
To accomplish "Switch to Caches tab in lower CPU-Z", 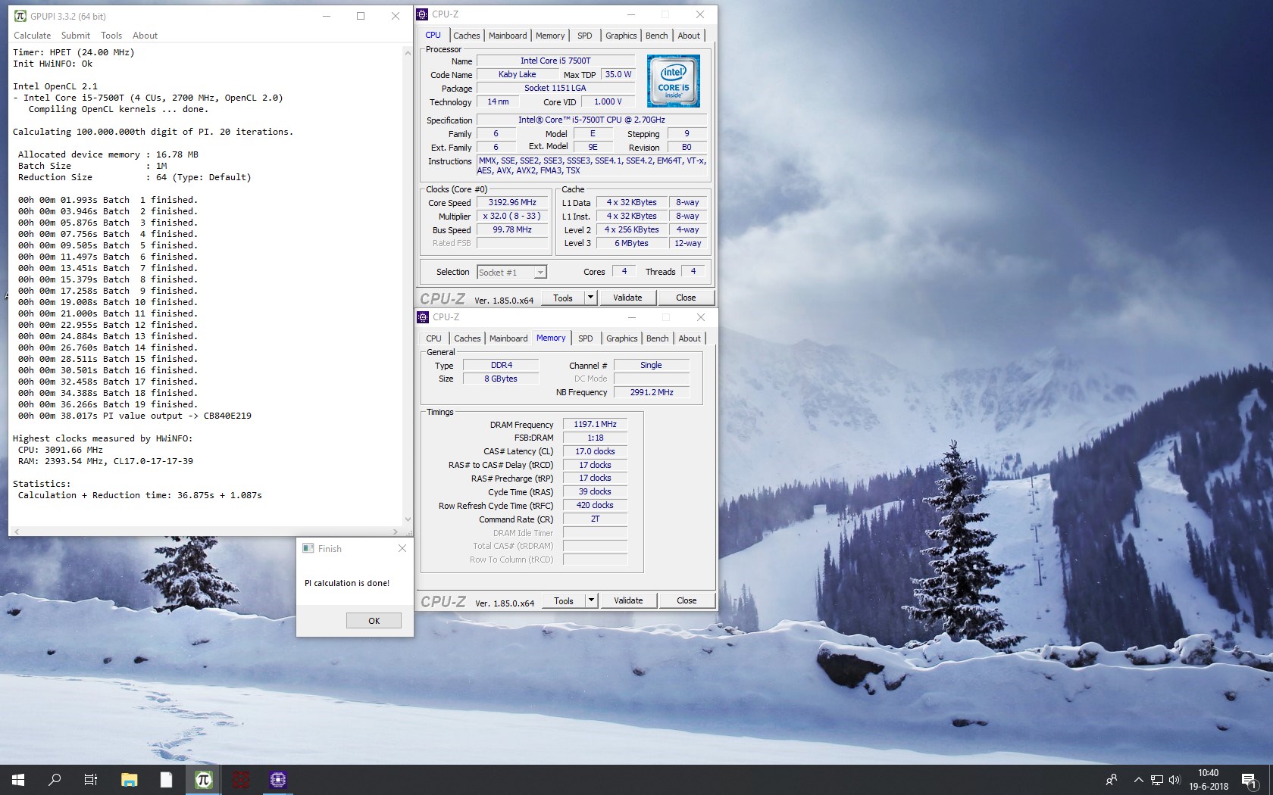I will pos(468,338).
